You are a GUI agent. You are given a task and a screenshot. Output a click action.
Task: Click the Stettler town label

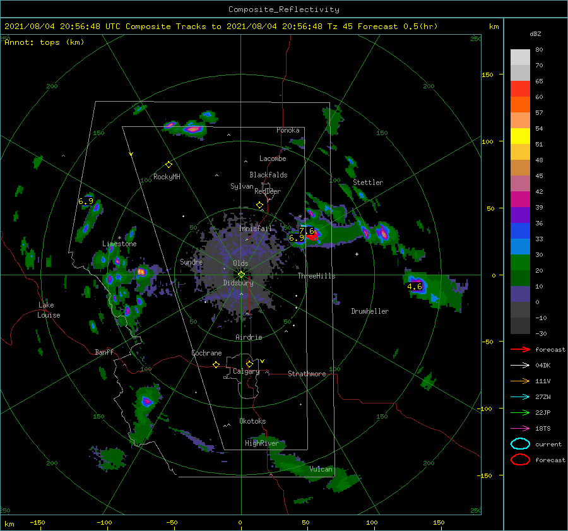pyautogui.click(x=368, y=182)
